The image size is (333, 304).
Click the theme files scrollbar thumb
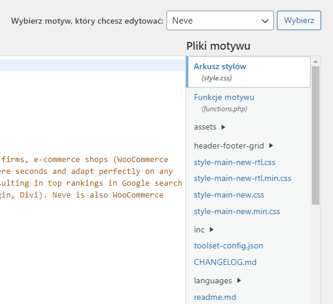pos(316,135)
